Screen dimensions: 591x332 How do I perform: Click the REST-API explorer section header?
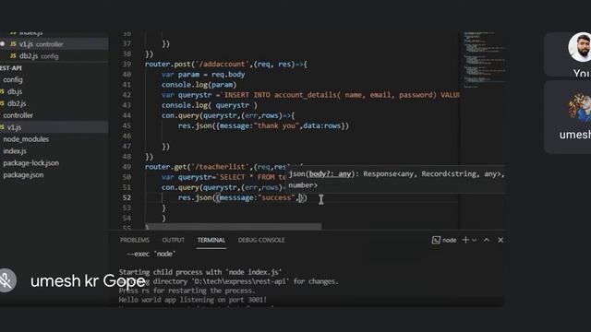tap(10, 68)
